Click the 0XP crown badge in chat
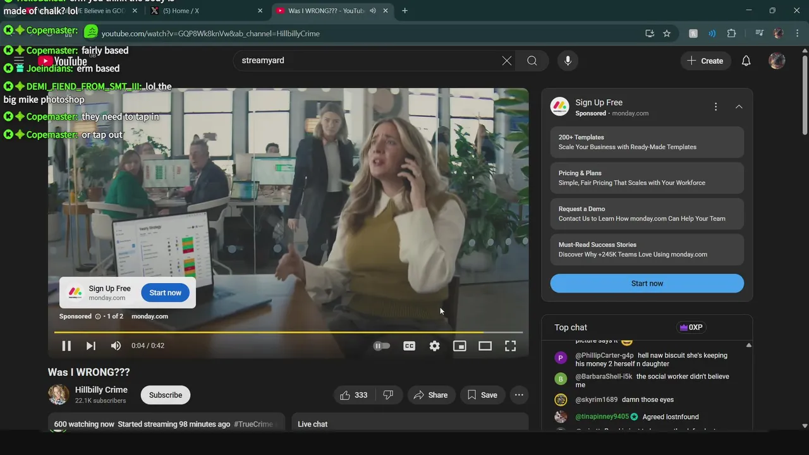The image size is (809, 455). click(x=691, y=327)
